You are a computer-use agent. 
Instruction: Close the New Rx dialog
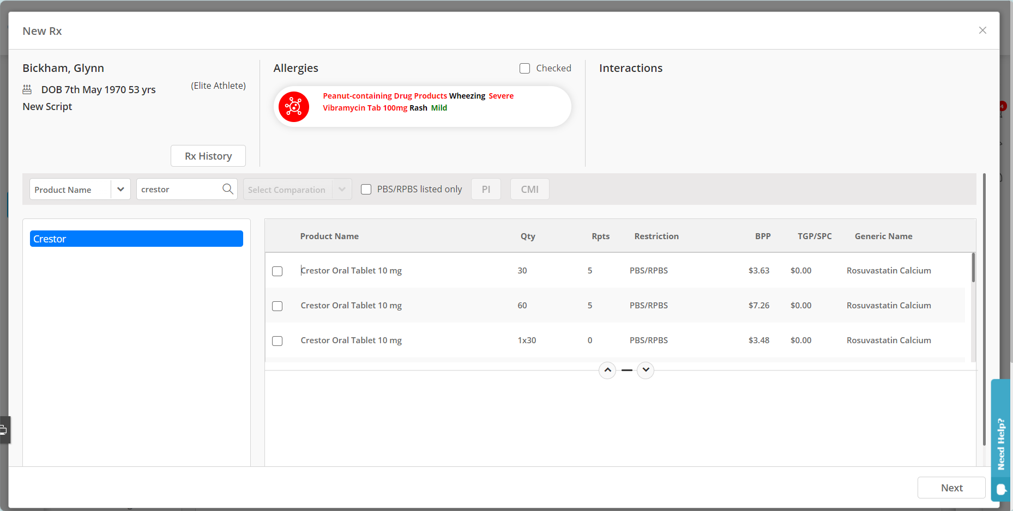pos(982,31)
